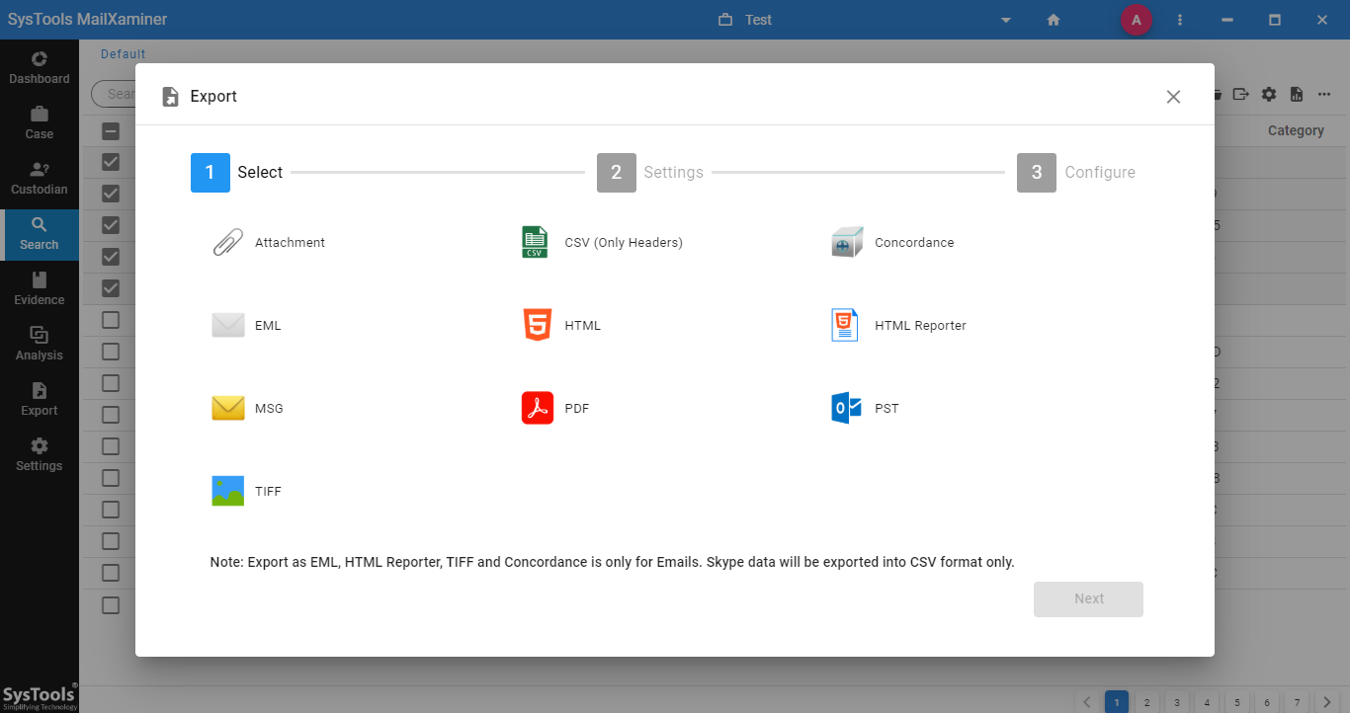Open the user avatar A menu

1137,20
